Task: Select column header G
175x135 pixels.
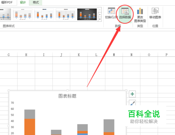Action: pos(9,55)
